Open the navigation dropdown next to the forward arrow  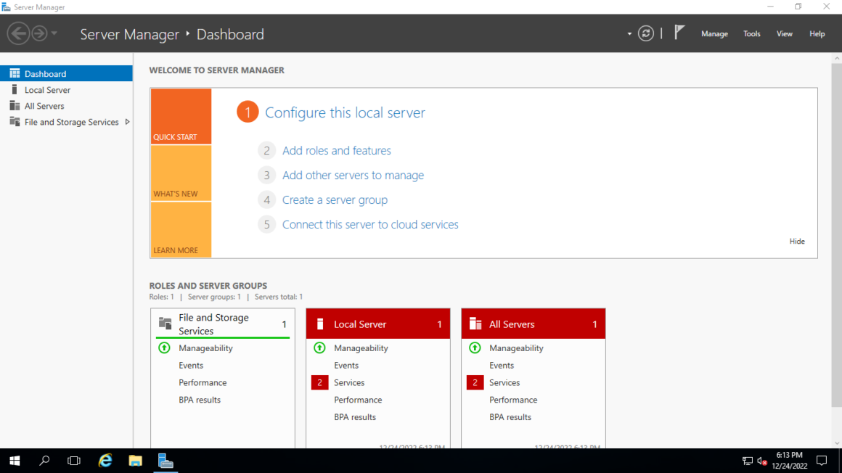click(53, 33)
